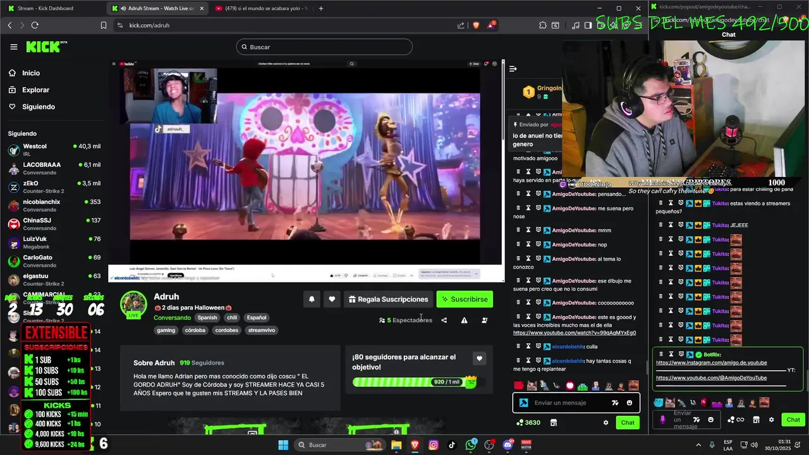Screen dimensions: 809x455
Task: Open the Kick hamburger menu
Action: point(14,47)
